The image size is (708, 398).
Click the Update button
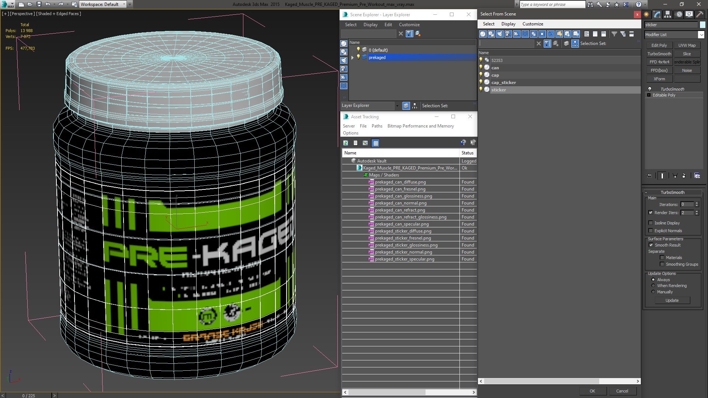[672, 300]
